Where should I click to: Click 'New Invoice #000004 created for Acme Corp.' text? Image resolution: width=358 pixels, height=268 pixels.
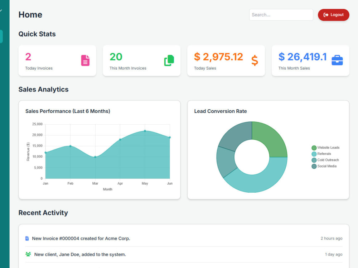click(x=81, y=238)
